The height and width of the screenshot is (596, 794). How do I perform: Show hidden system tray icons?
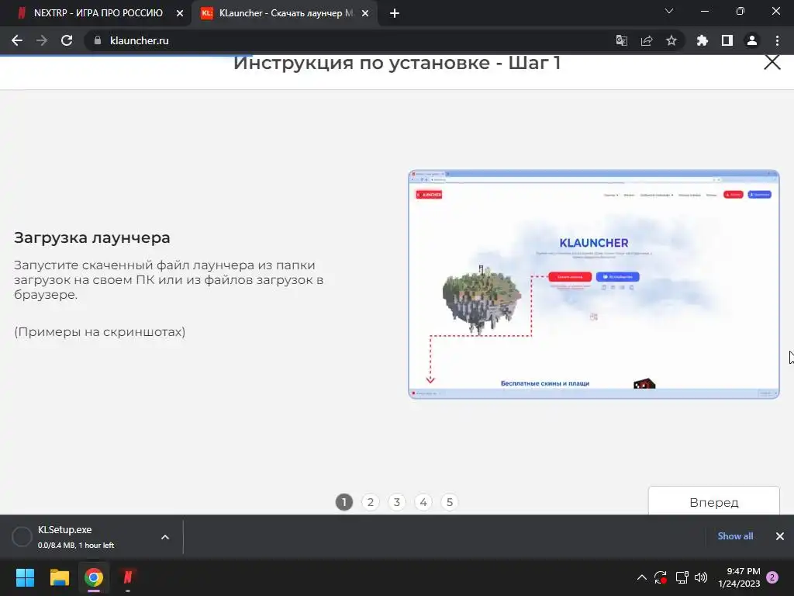coord(641,577)
